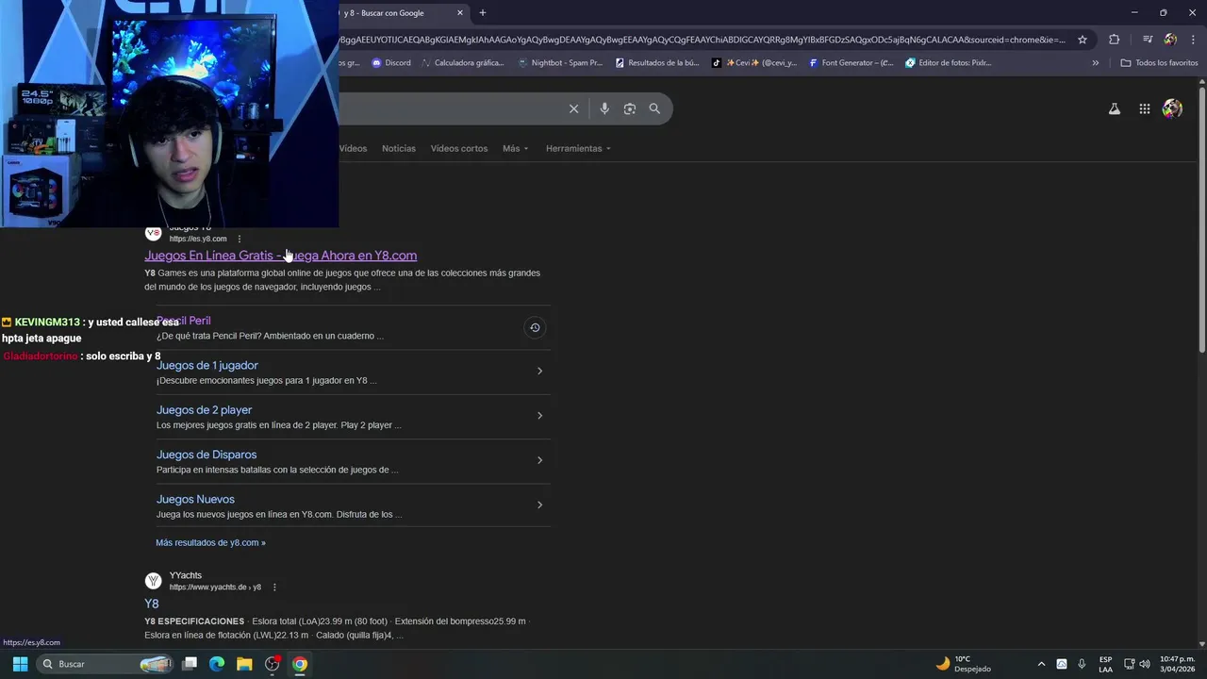
Task: Open Google account avatar on results page
Action: tap(1172, 108)
